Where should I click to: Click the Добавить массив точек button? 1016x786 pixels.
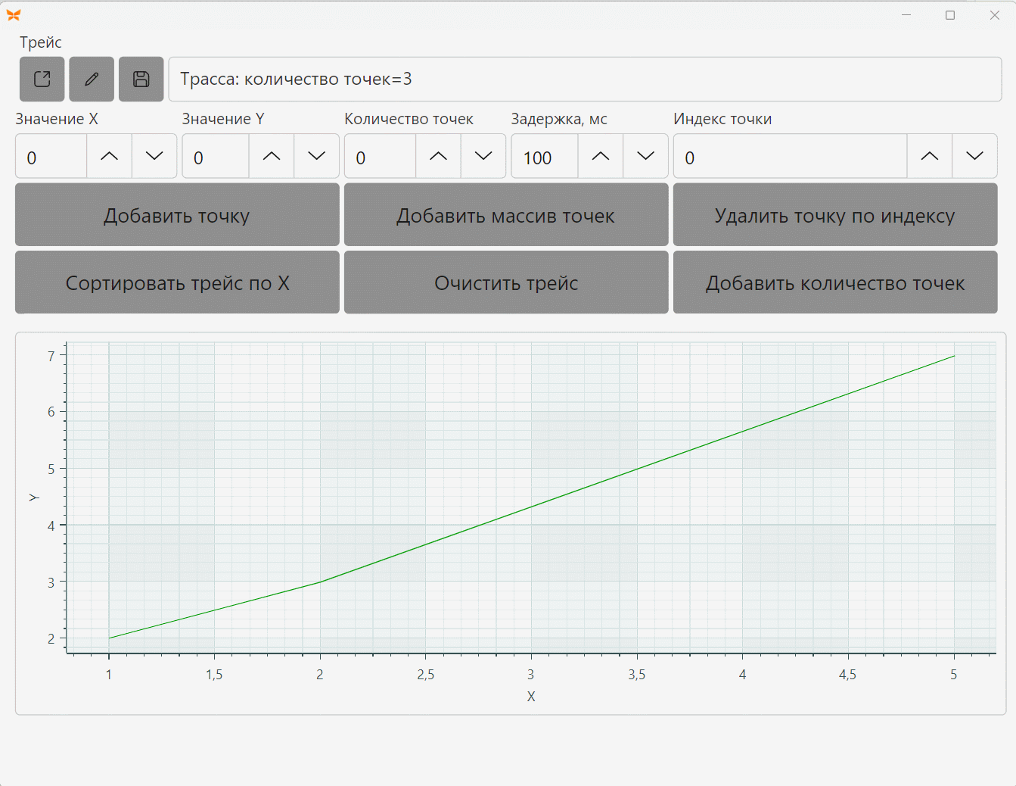506,215
